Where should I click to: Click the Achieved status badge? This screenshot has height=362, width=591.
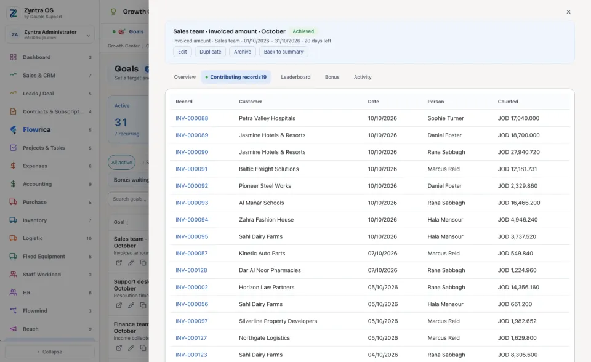pos(303,31)
